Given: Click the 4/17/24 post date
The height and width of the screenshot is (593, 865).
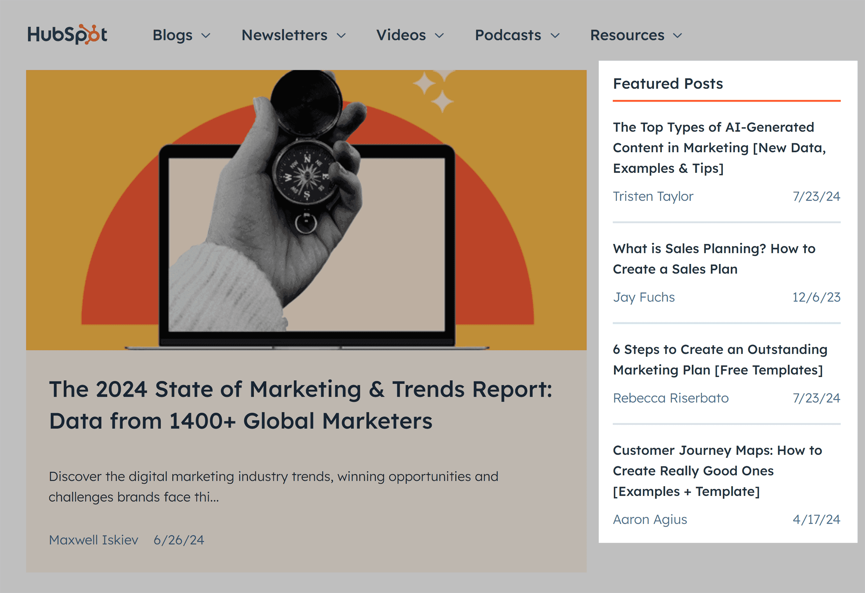Looking at the screenshot, I should pyautogui.click(x=816, y=519).
